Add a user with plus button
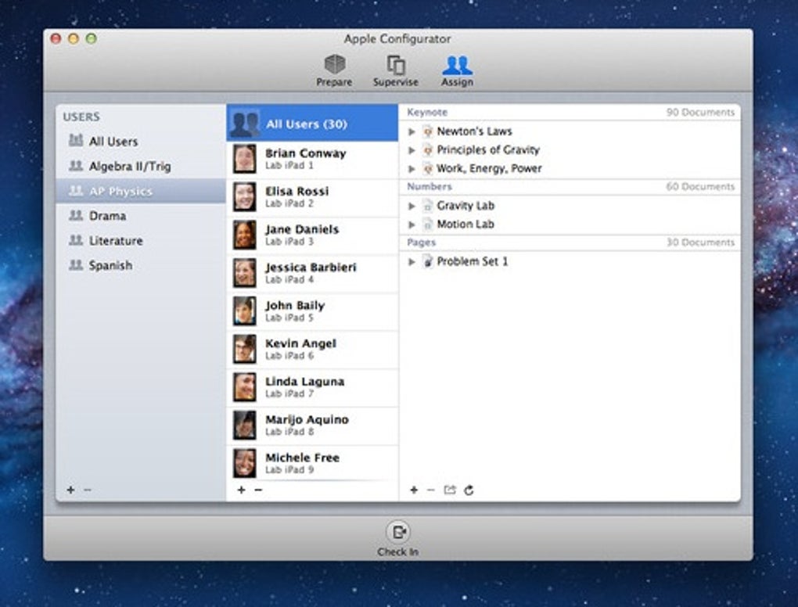The height and width of the screenshot is (607, 798). pyautogui.click(x=241, y=490)
